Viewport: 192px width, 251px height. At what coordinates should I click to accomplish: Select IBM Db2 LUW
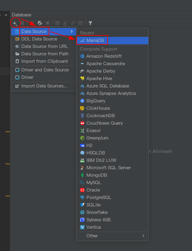(112, 160)
